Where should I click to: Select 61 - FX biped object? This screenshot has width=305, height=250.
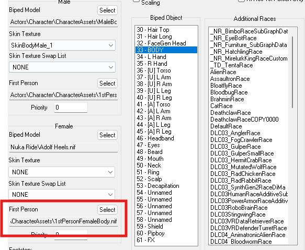coord(166,240)
